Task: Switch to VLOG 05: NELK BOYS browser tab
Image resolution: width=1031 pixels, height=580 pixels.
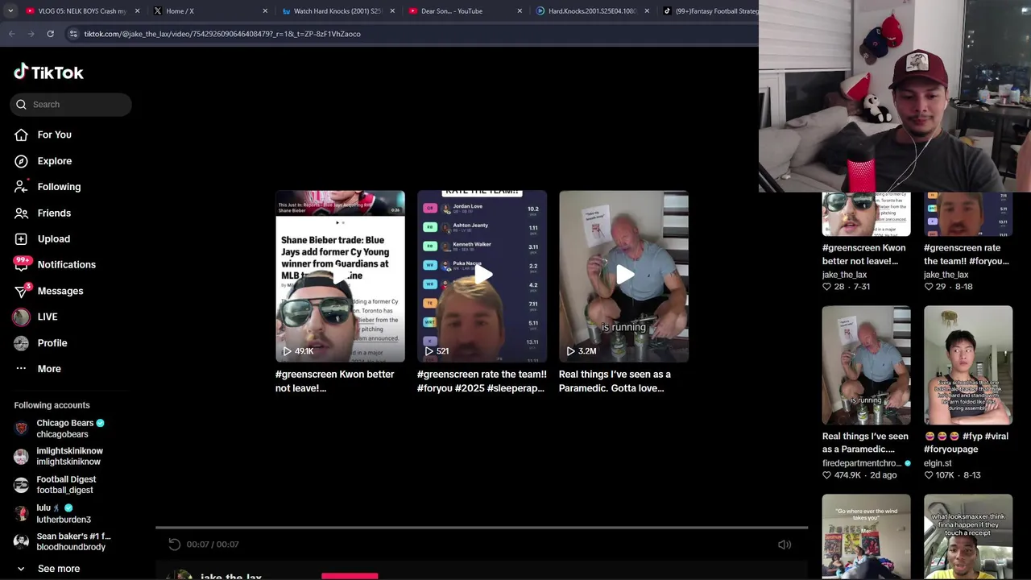Action: [x=81, y=11]
